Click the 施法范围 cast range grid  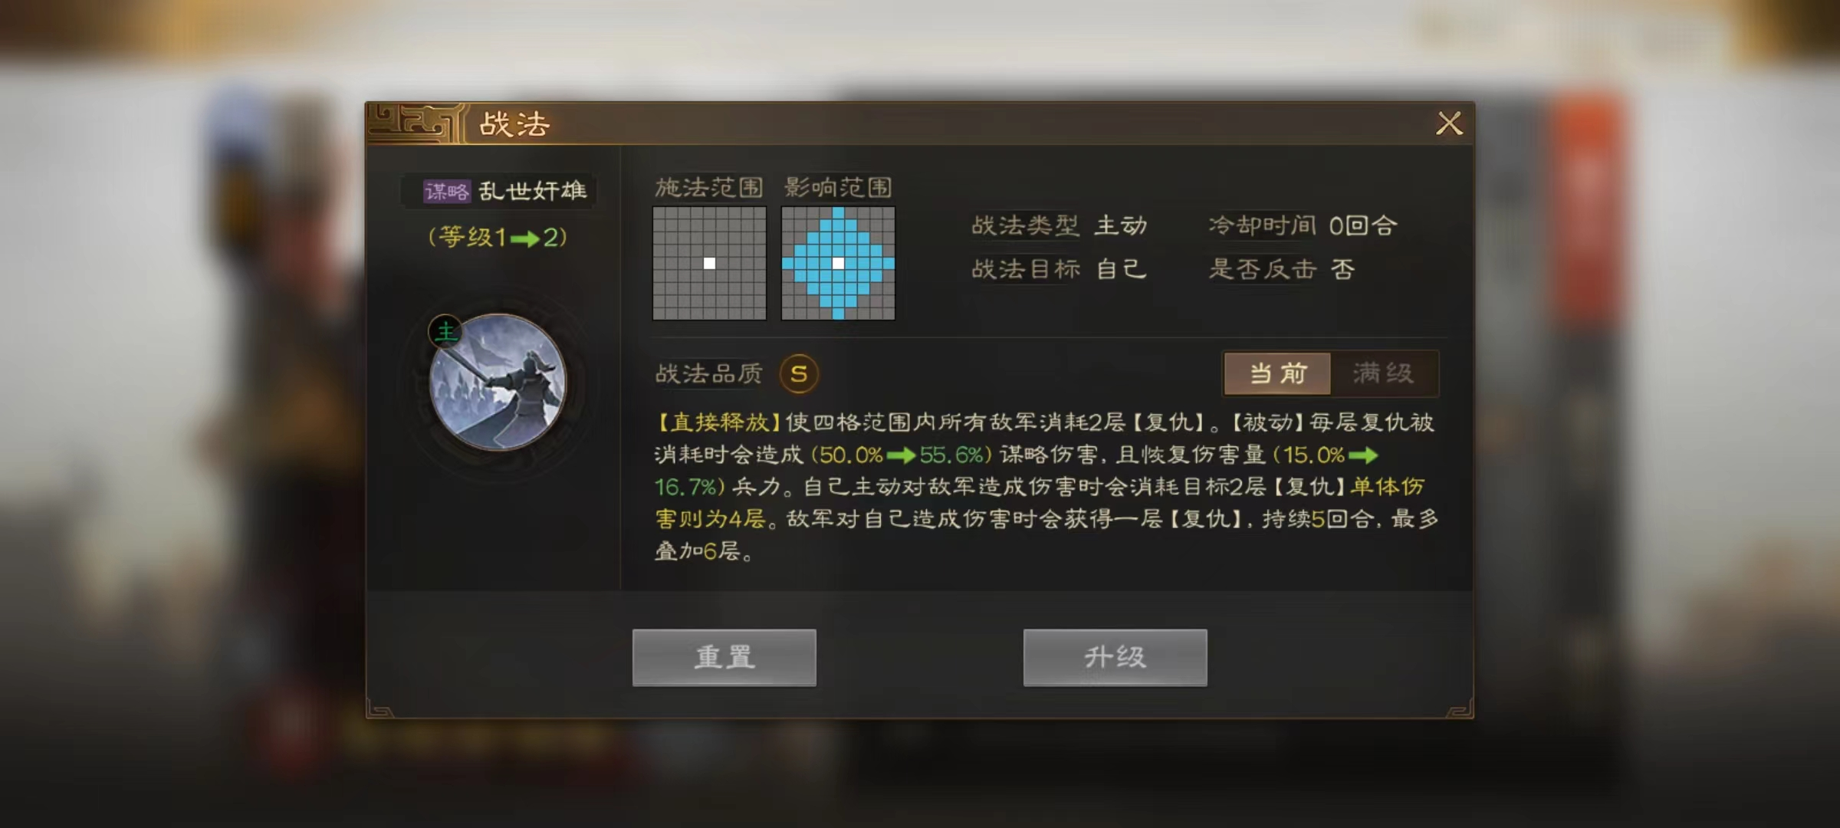point(709,263)
